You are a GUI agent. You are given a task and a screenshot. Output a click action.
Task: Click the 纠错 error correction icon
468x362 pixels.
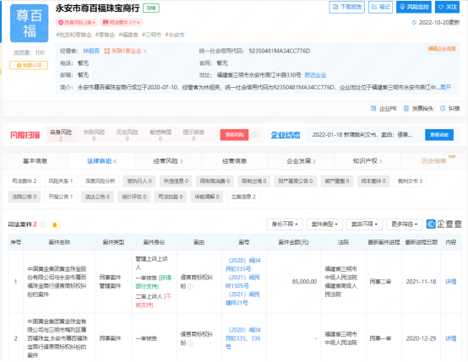point(443,109)
